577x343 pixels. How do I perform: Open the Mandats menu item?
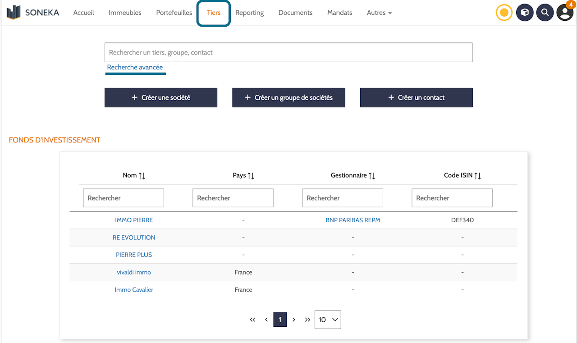click(x=340, y=13)
